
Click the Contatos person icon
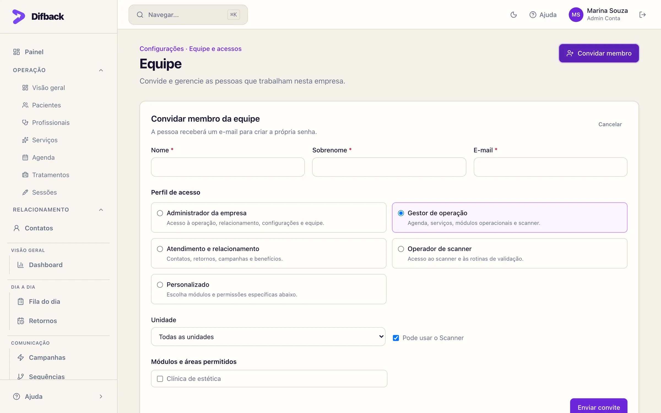[17, 228]
